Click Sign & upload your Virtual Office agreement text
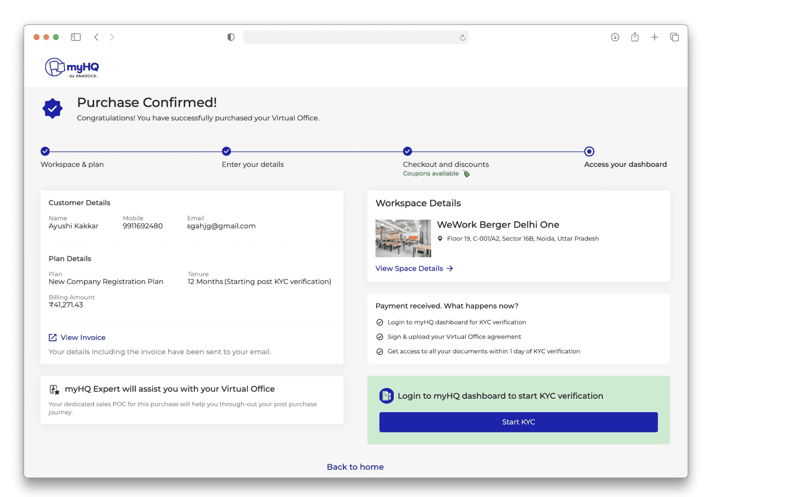799x497 pixels. coord(454,337)
